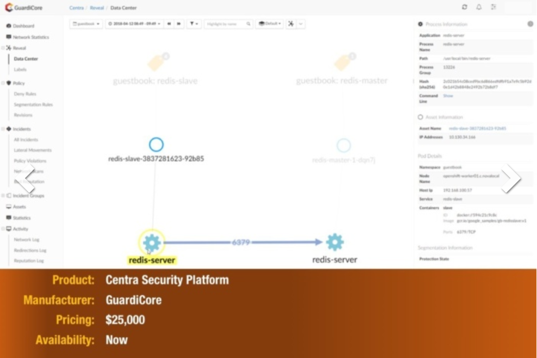The width and height of the screenshot is (537, 358).
Task: Click the 6379 connection flow label
Action: click(241, 243)
